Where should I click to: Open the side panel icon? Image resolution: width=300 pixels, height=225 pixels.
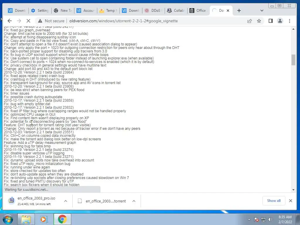tap(270, 21)
